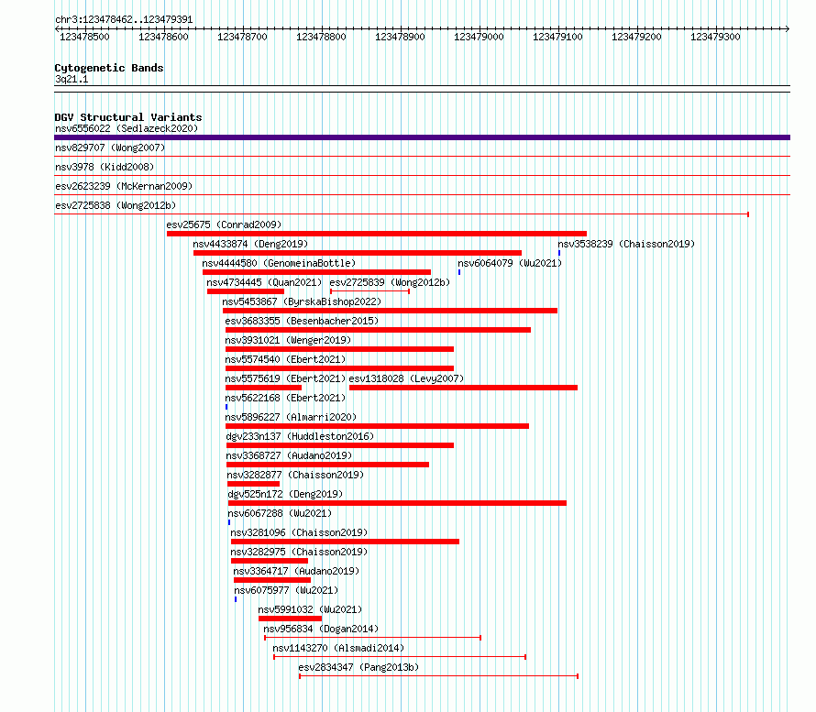Viewport: 816px width, 712px height.
Task: Click the red bar under nsv4433874
Action: click(358, 253)
